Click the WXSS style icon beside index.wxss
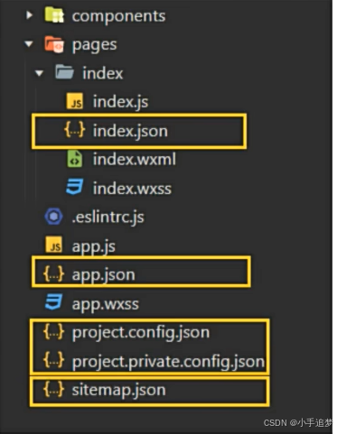The height and width of the screenshot is (434, 337). click(x=75, y=187)
